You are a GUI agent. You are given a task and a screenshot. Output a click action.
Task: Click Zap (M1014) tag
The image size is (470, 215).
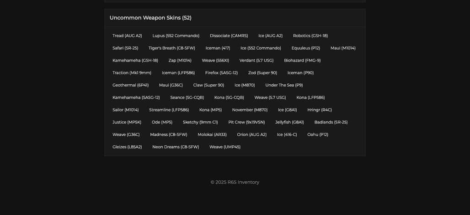[x=180, y=60]
